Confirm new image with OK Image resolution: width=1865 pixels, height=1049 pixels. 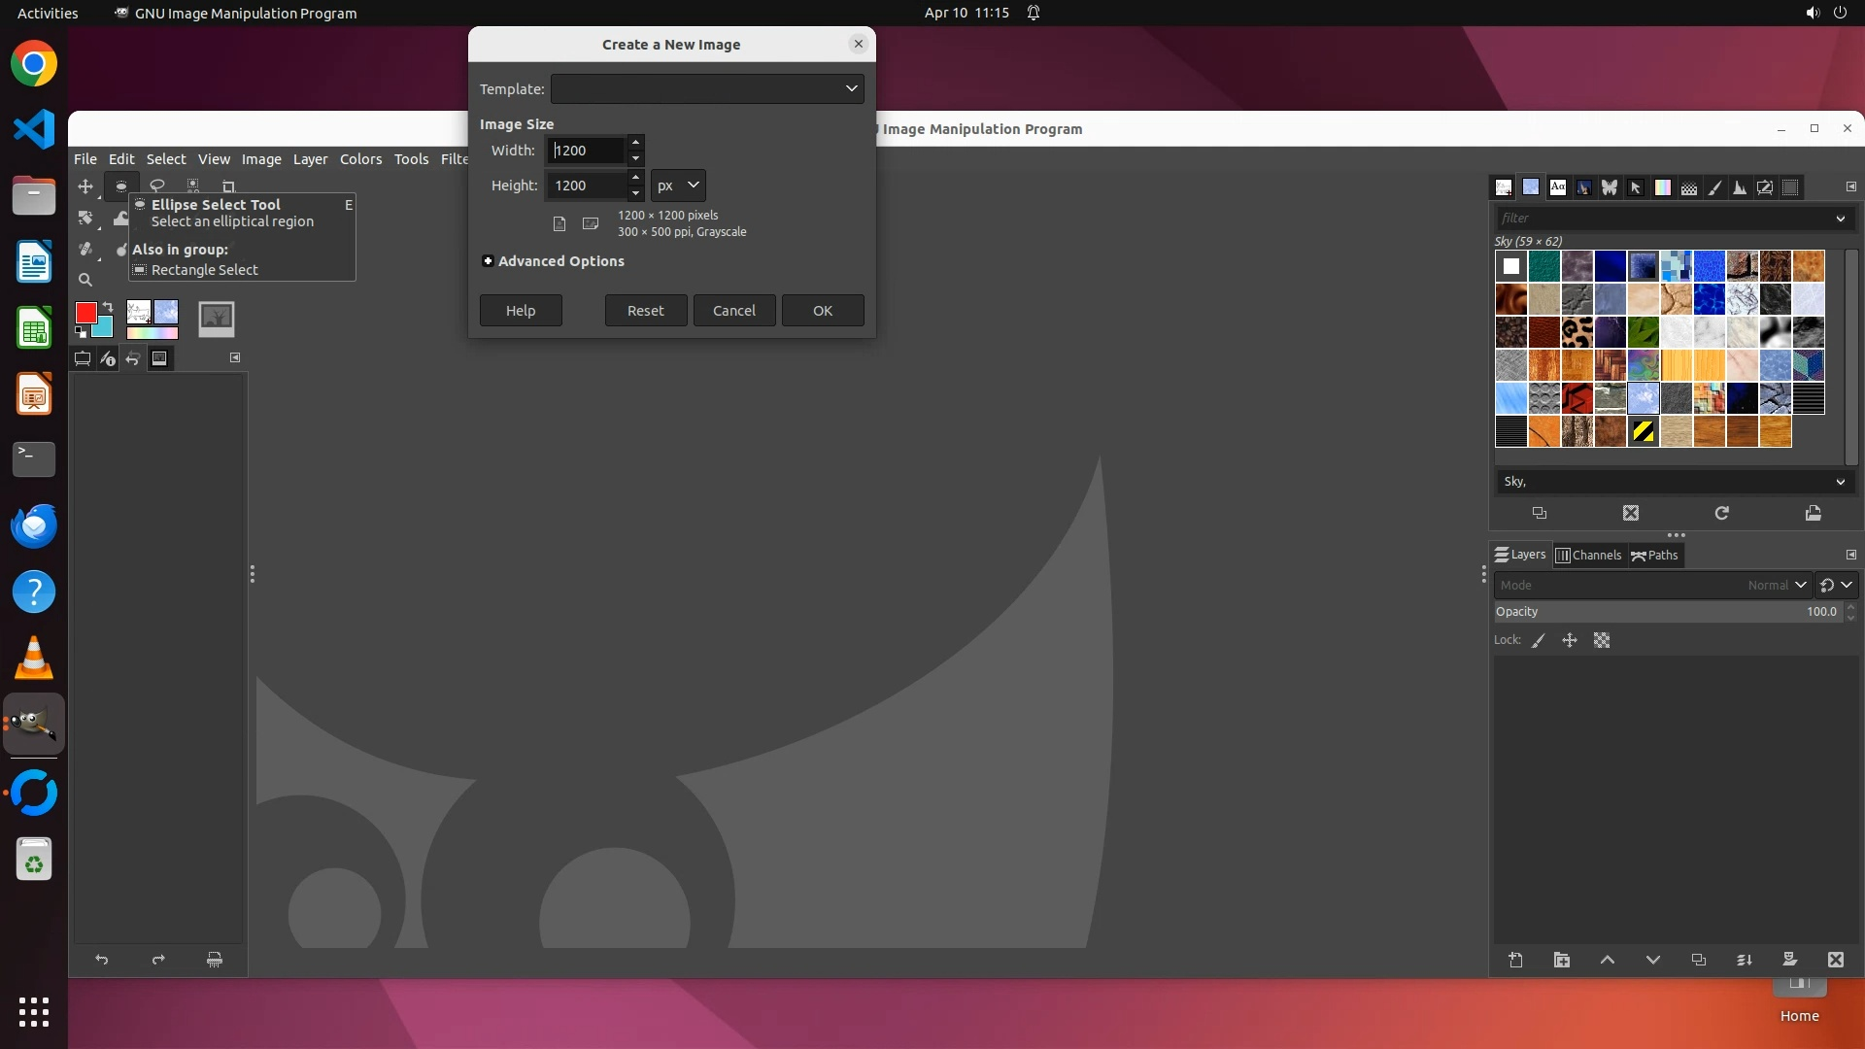(x=822, y=311)
